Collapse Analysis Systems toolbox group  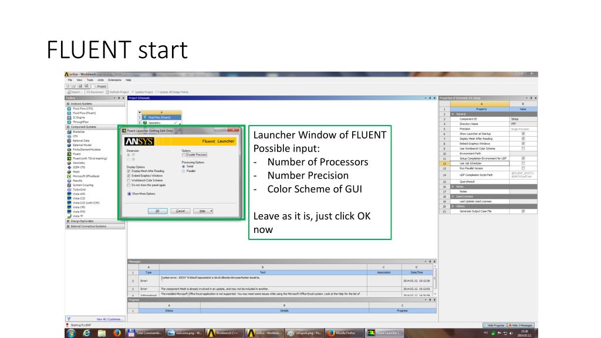tap(68, 104)
